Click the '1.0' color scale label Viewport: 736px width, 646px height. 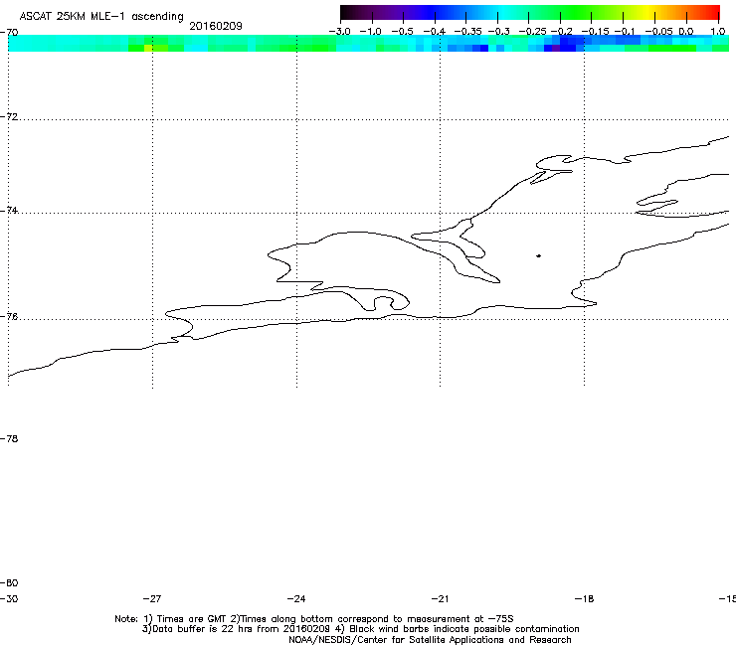pyautogui.click(x=718, y=32)
